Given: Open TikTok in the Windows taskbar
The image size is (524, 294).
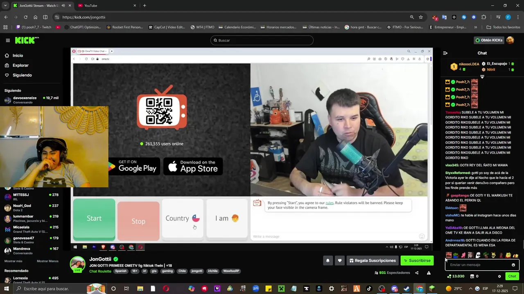Looking at the screenshot, I should (x=369, y=289).
